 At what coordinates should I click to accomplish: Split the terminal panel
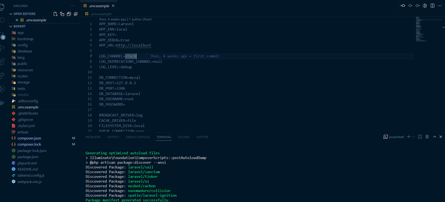420,137
